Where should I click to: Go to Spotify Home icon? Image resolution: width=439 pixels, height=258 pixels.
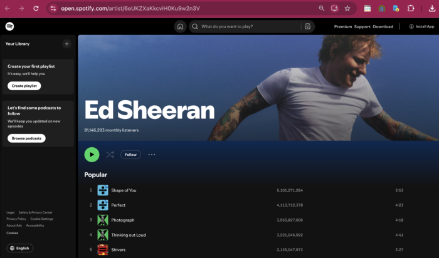181,26
